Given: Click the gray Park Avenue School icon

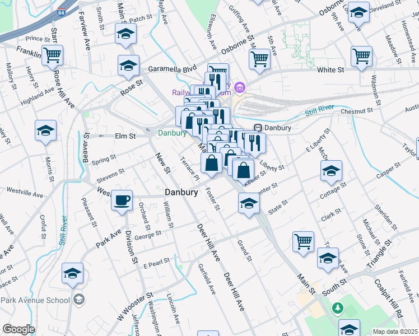Looking at the screenshot, I should [x=79, y=300].
